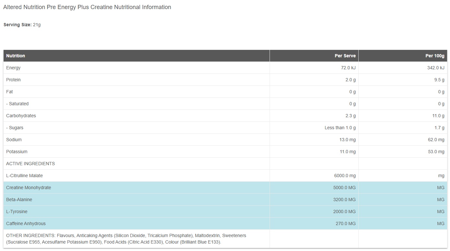Click the 'OTHER INGREDIENTS' description text
Viewport: 450px width, 251px height.
click(x=126, y=239)
